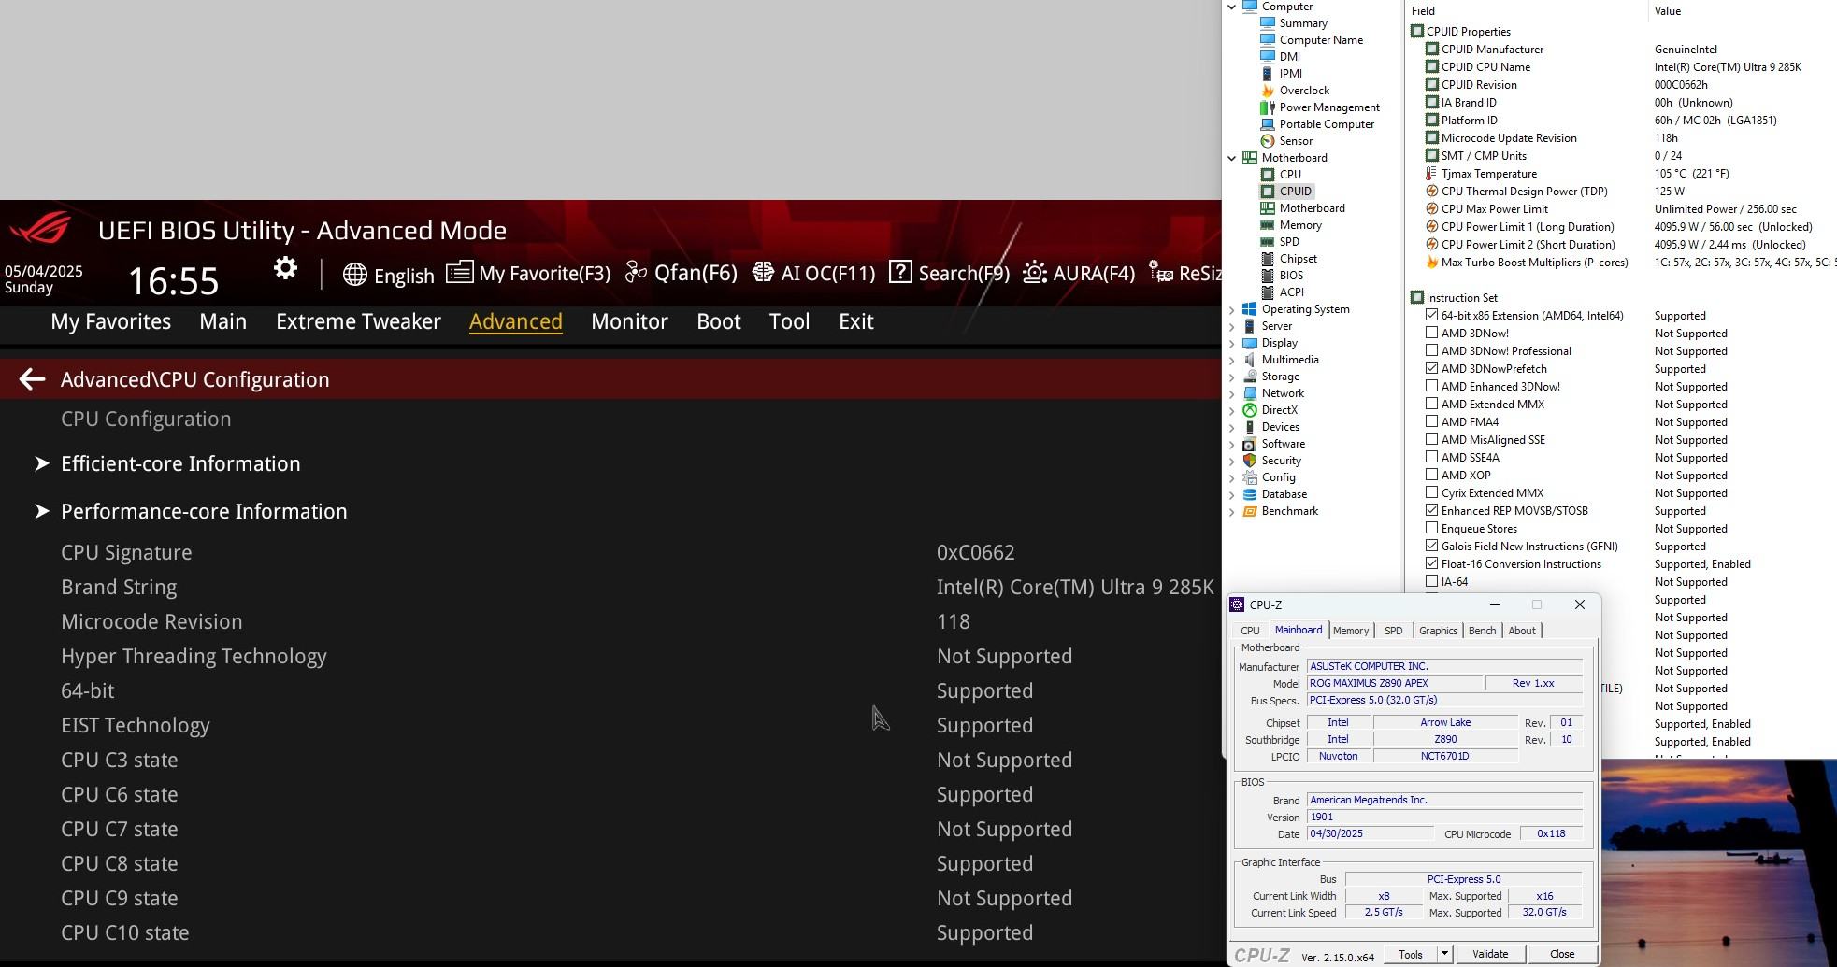Toggle AMD 3DNowPrefetch checkbox
The height and width of the screenshot is (967, 1837).
1431,369
